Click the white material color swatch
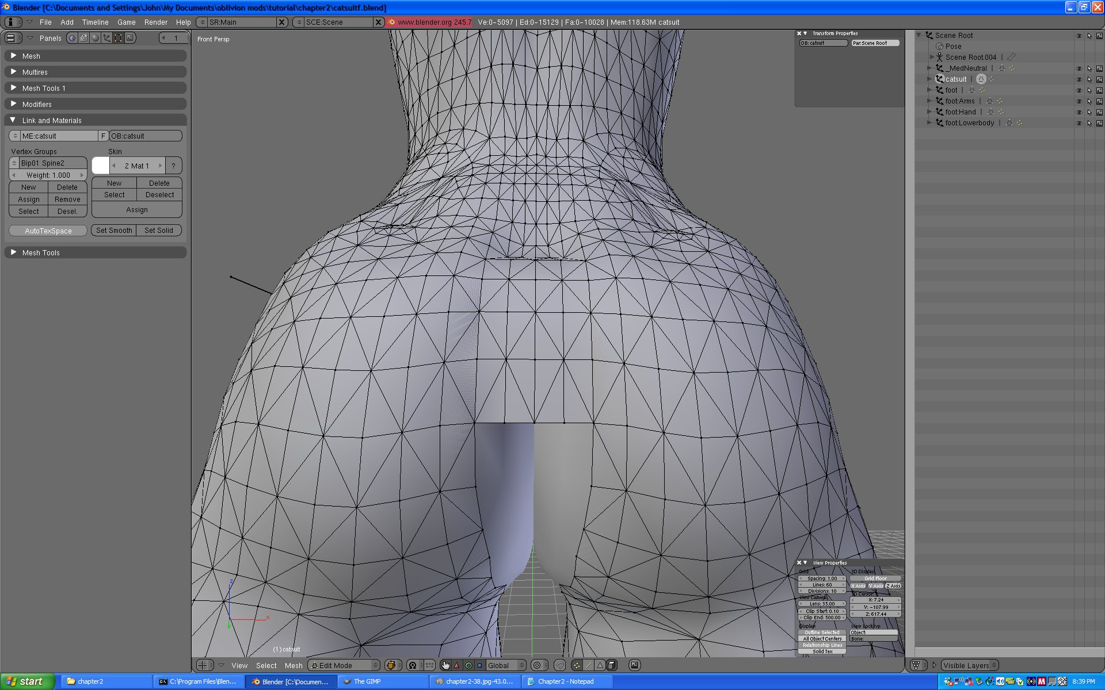The width and height of the screenshot is (1105, 690). tap(101, 166)
